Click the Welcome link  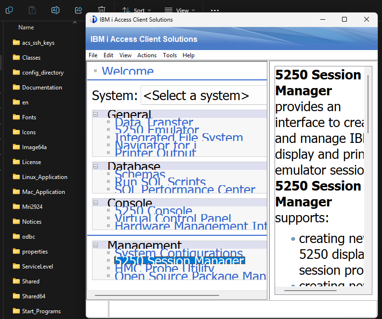tap(128, 71)
